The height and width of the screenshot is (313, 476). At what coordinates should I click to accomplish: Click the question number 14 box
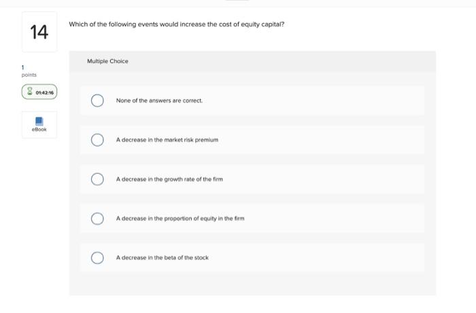(x=39, y=32)
